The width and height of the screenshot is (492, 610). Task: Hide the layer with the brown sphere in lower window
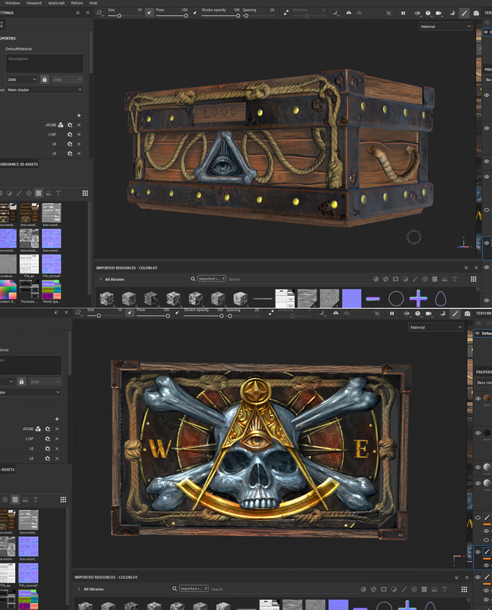[478, 398]
